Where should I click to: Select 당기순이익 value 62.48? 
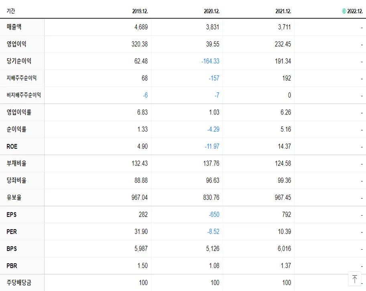[x=141, y=61]
